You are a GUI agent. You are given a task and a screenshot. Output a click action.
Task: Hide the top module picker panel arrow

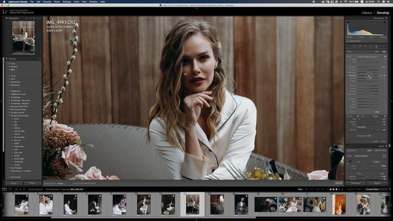(196, 8)
